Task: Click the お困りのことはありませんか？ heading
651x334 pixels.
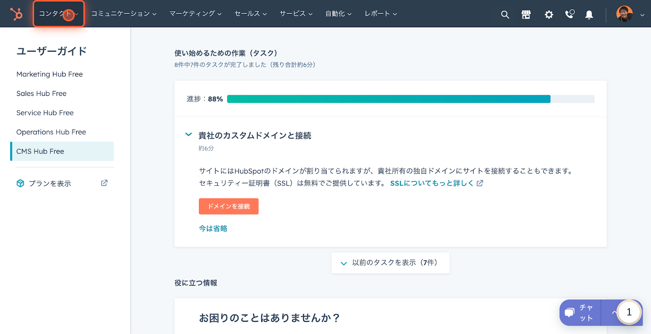Action: pyautogui.click(x=269, y=318)
